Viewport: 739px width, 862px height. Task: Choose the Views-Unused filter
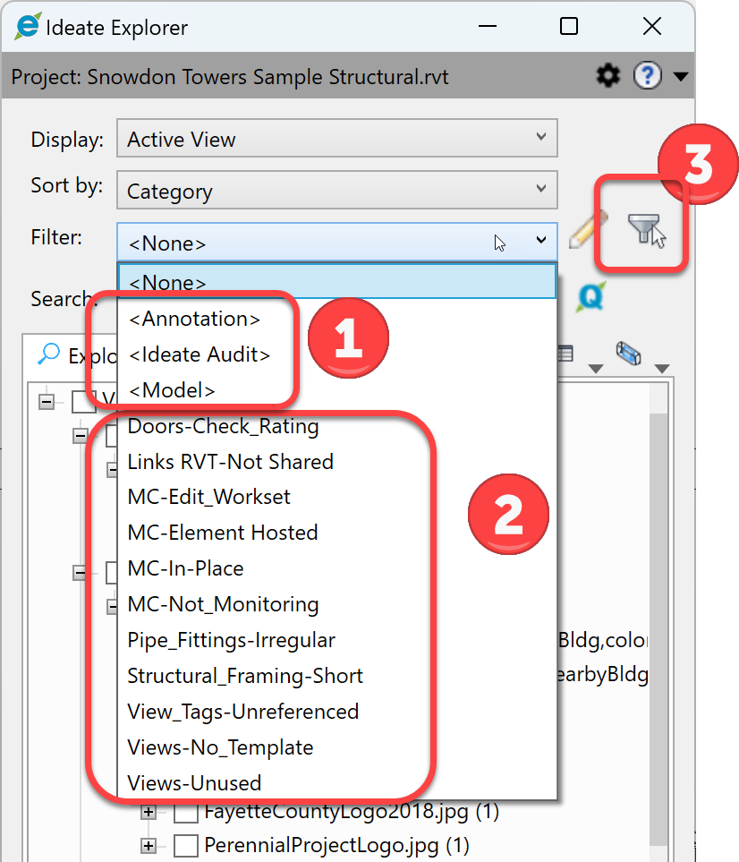[337, 783]
